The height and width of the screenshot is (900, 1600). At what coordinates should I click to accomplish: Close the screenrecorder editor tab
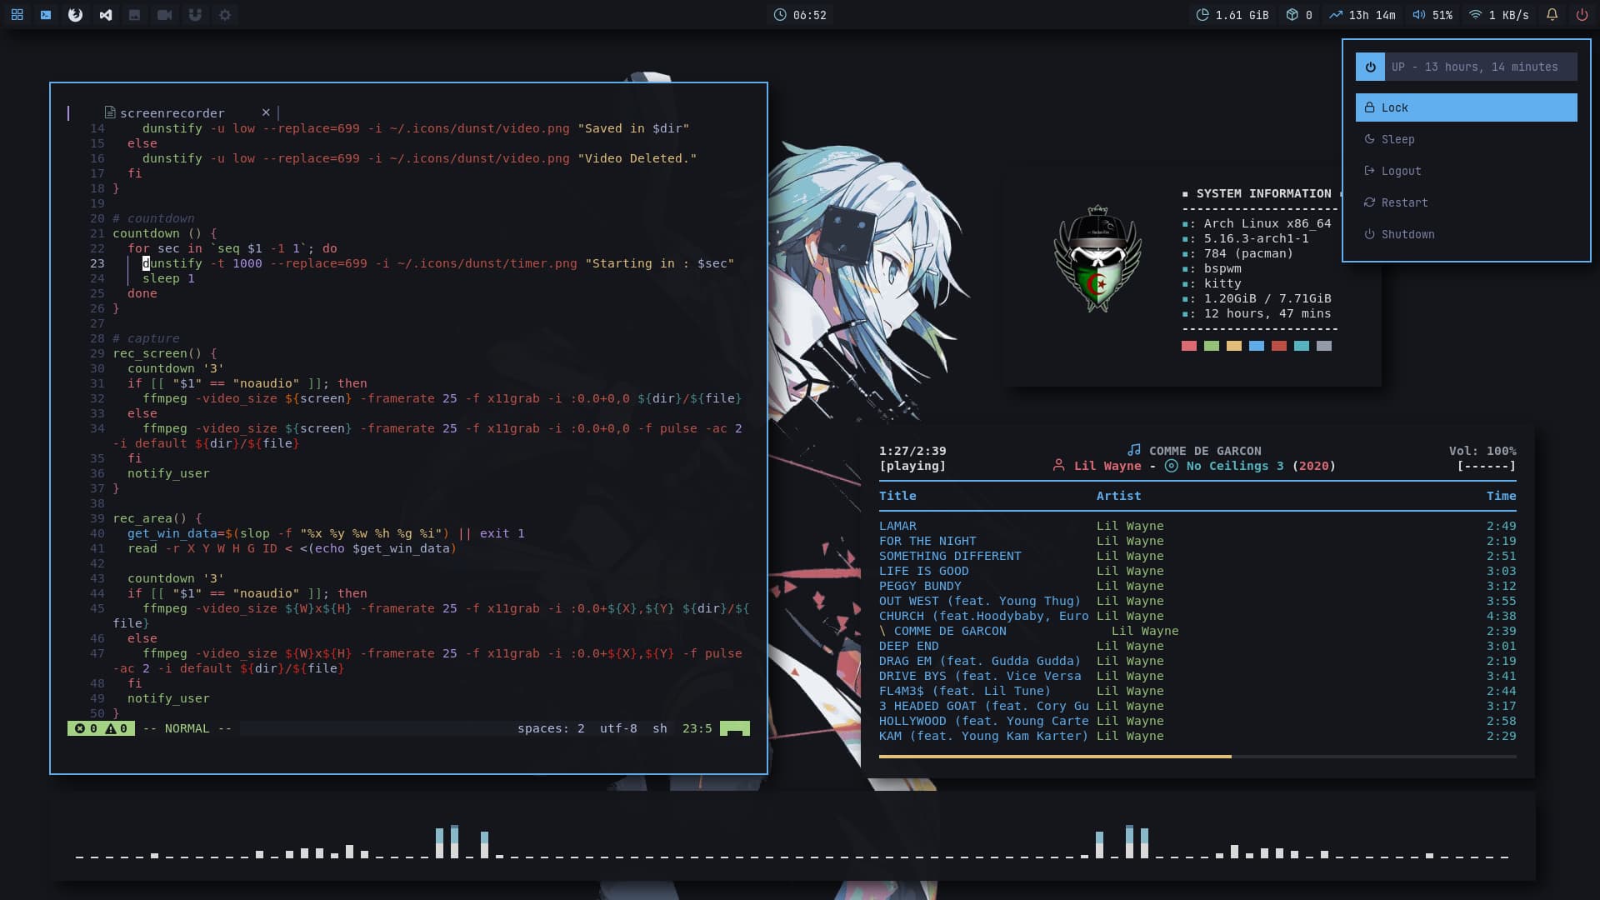266,112
